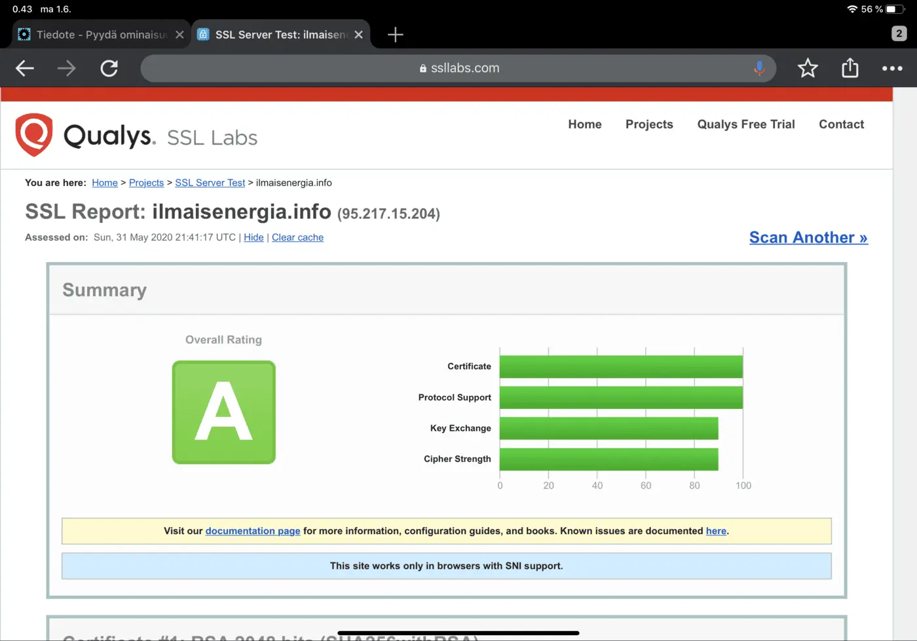Click the Key Exchange score bar
This screenshot has width=917, height=641.
609,428
